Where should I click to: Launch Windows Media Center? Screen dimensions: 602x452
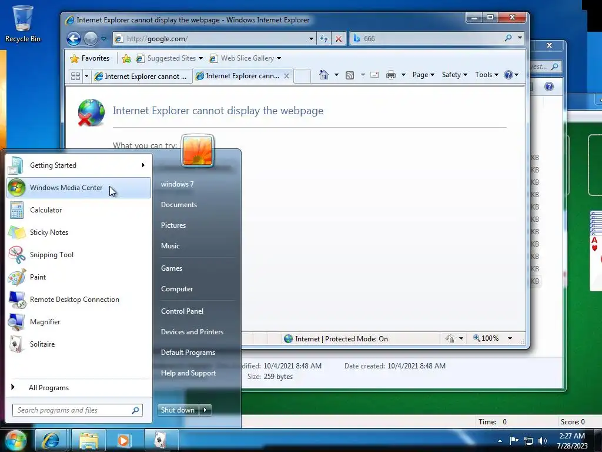tap(79, 188)
